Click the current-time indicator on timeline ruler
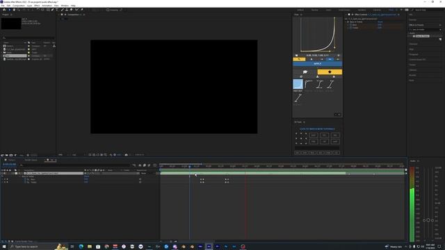 [x=190, y=167]
